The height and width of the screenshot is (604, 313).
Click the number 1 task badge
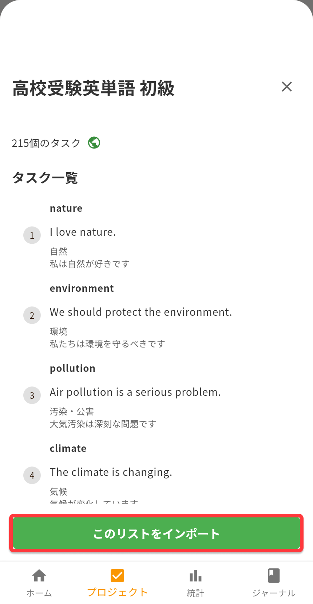32,235
